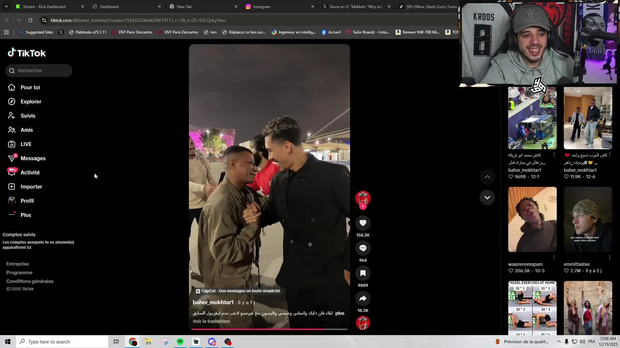This screenshot has height=348, width=620.
Task: Open the waarrennmspam video thumbnail
Action: 532,219
